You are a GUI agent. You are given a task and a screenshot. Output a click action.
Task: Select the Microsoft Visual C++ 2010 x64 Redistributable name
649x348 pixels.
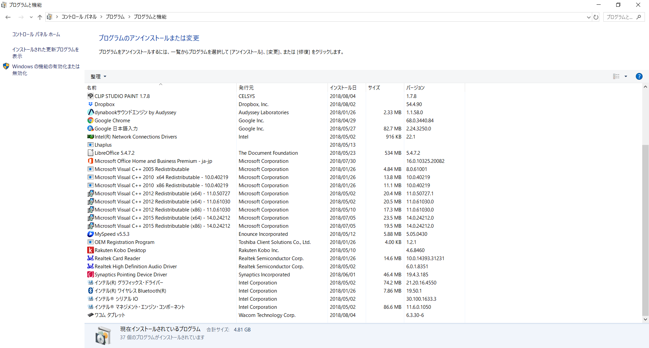tap(161, 177)
